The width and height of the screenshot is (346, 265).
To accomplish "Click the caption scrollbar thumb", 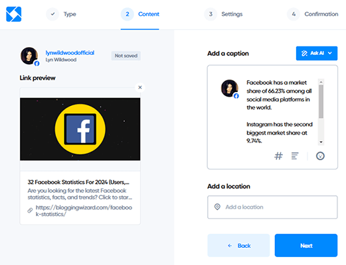I will (x=321, y=101).
